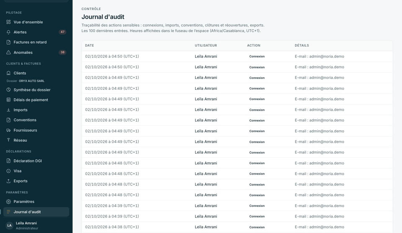This screenshot has width=402, height=233.
Task: Click the Paramètres gear icon
Action: click(x=8, y=202)
